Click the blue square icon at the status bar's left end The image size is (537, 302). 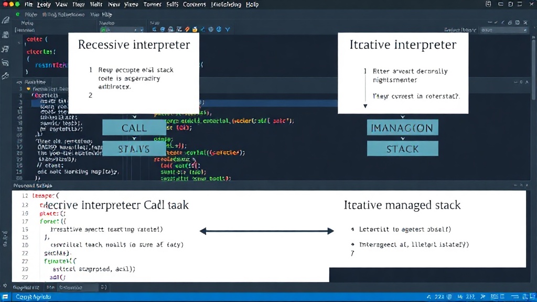pos(5,297)
